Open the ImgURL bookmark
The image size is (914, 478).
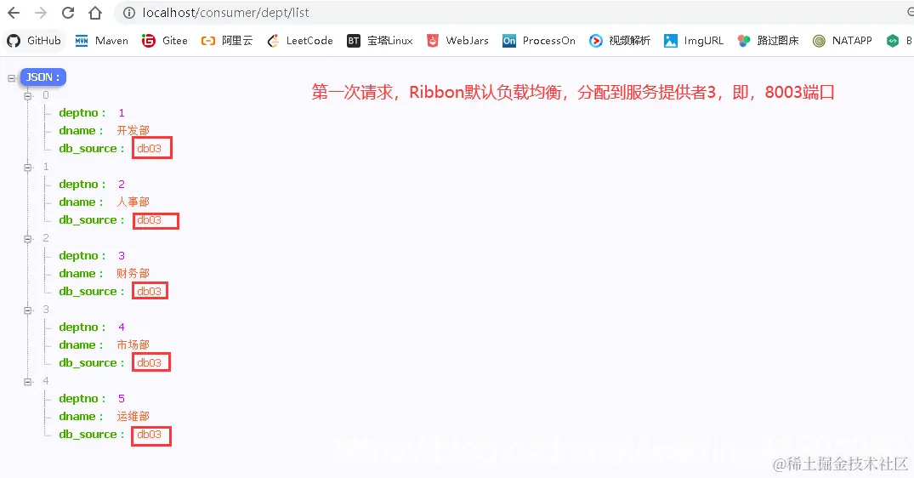[x=694, y=41]
